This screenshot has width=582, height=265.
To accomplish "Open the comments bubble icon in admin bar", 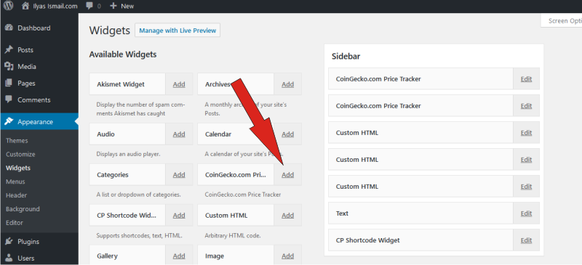I will (89, 6).
